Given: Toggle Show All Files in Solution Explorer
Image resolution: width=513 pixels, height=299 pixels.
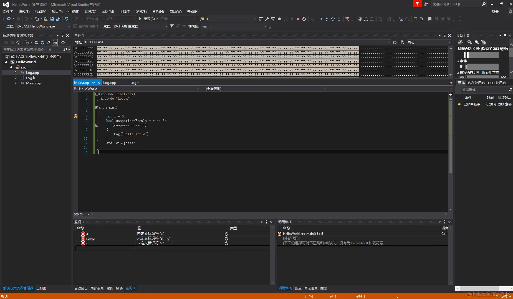Looking at the screenshot, I should pyautogui.click(x=55, y=42).
